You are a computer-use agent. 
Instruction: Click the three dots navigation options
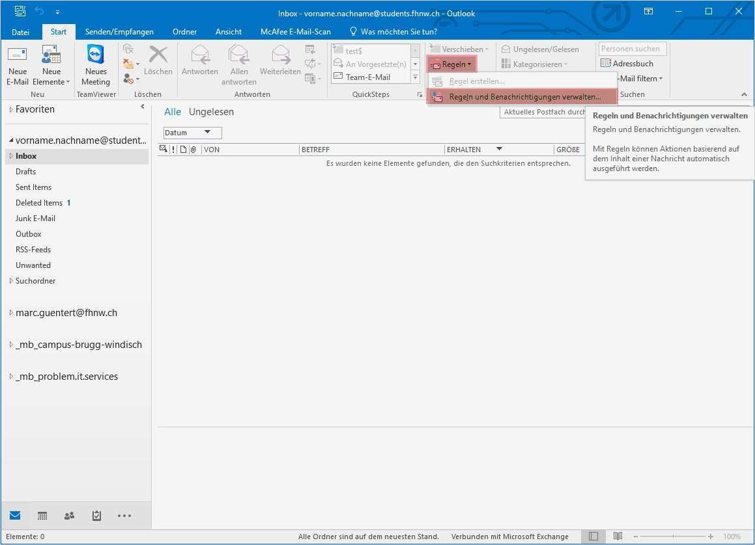(x=124, y=516)
